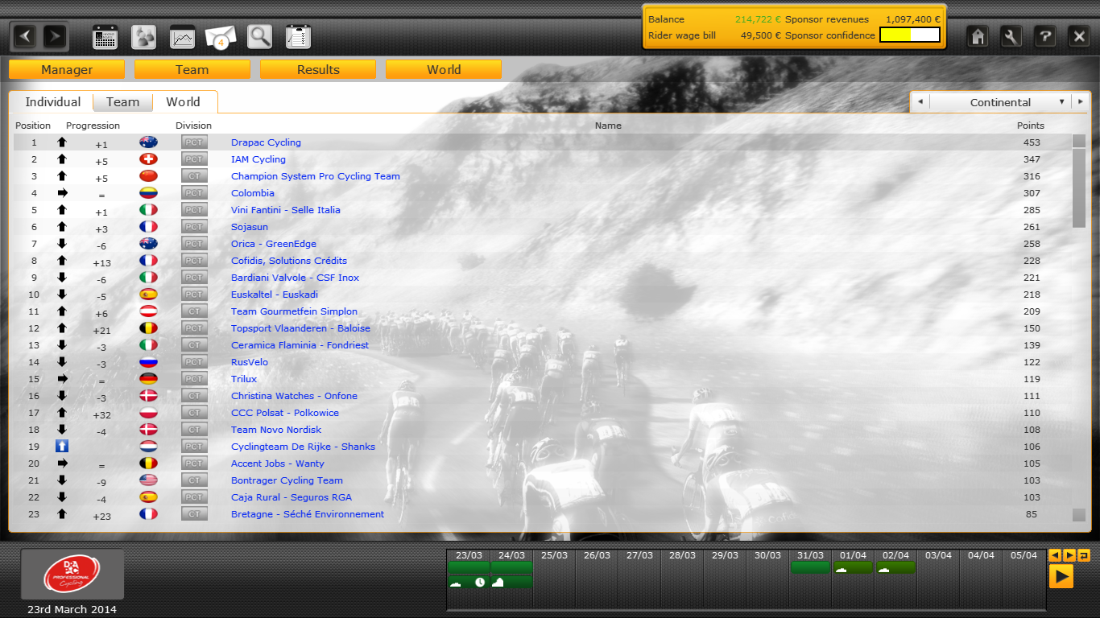The height and width of the screenshot is (618, 1100).
Task: Click the question mark help icon
Action: tap(1044, 36)
